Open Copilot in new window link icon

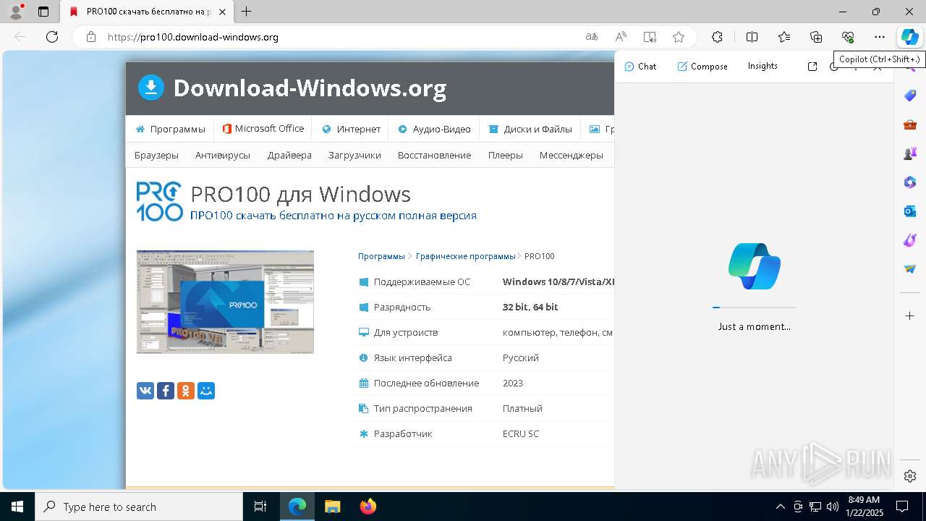[x=812, y=66]
